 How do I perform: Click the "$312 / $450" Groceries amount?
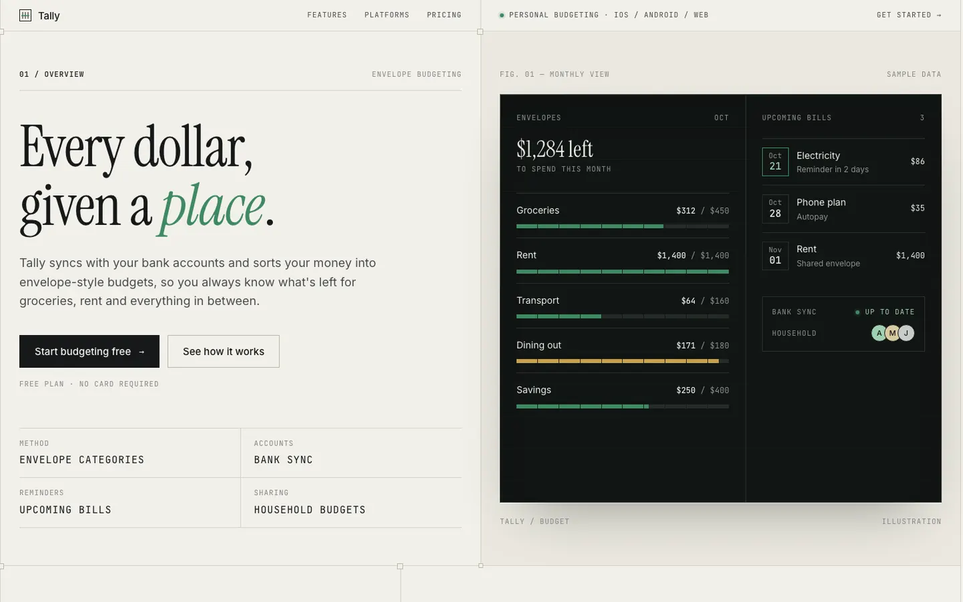tap(702, 211)
